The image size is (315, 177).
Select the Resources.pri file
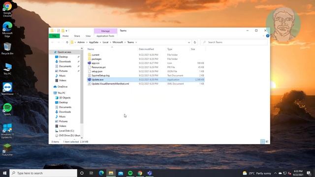[98, 67]
